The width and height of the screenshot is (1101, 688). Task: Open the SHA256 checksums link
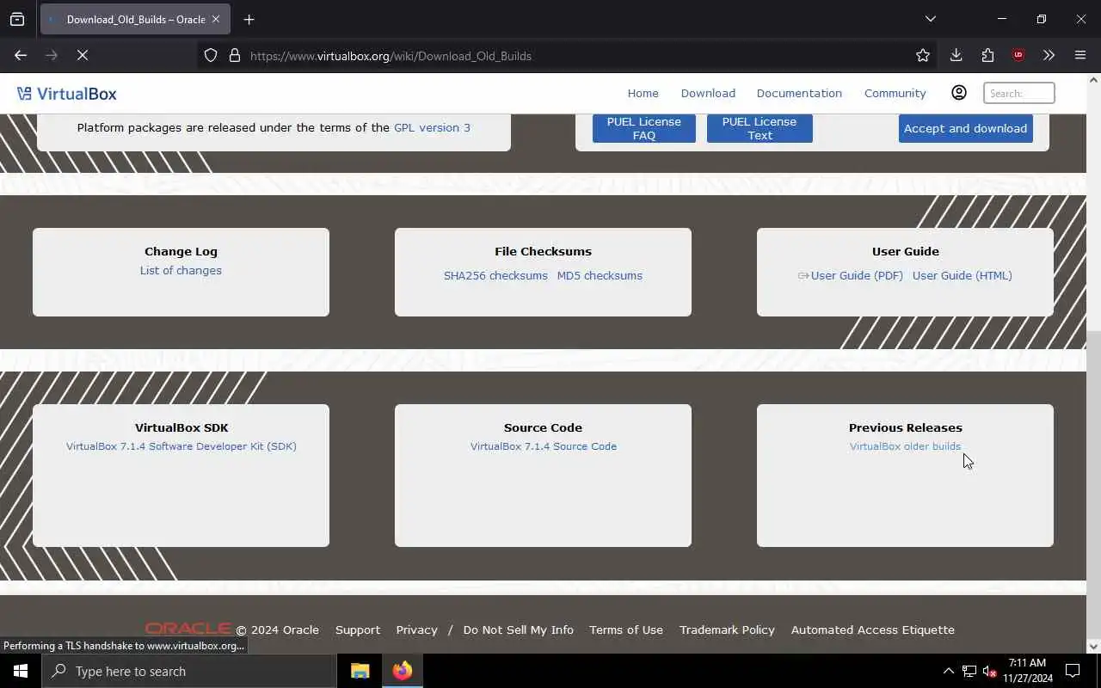[495, 275]
